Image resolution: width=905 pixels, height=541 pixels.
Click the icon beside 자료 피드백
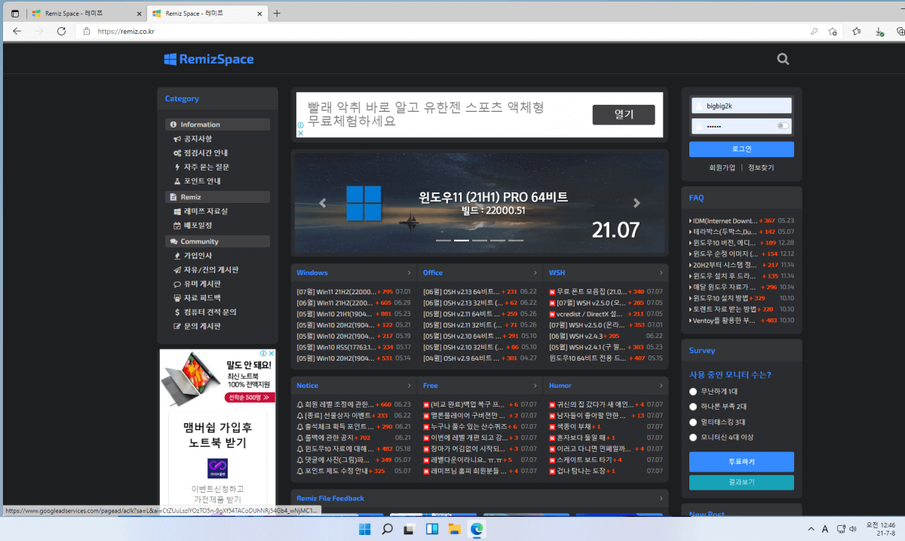pyautogui.click(x=176, y=298)
